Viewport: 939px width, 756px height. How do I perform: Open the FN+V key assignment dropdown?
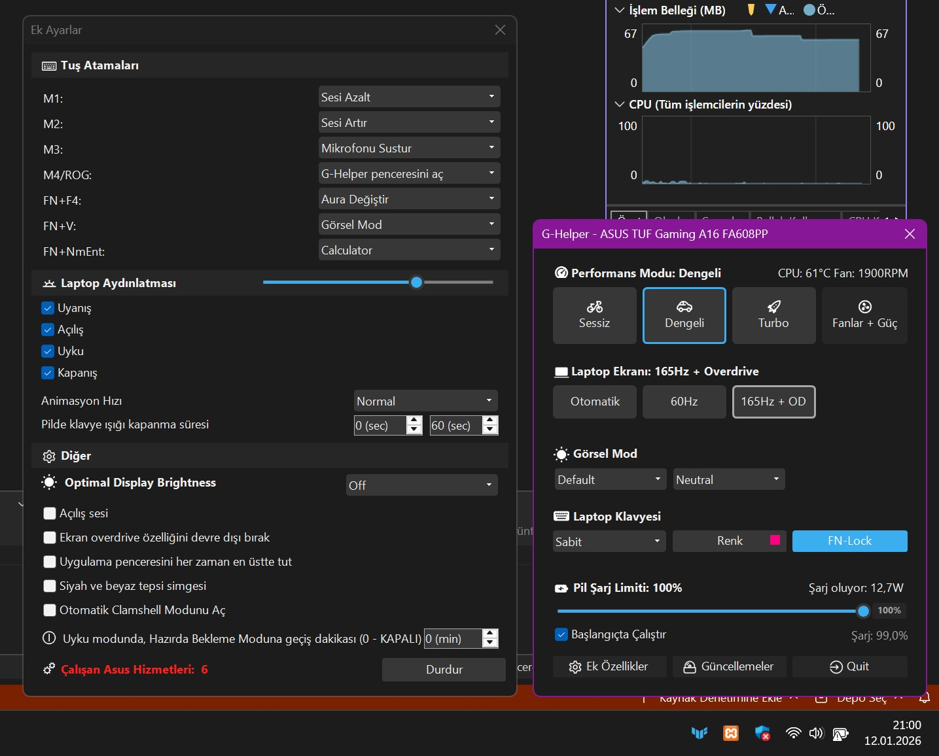click(410, 224)
